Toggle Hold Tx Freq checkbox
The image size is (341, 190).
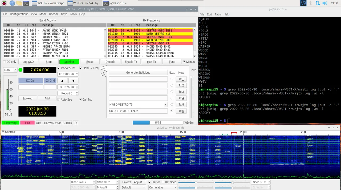tap(81, 68)
